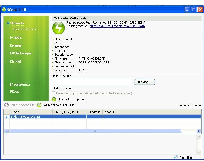Screen dimensions: 204x161
Task: Click the horizontal scrollbar left arrow
Action: pos(6,131)
